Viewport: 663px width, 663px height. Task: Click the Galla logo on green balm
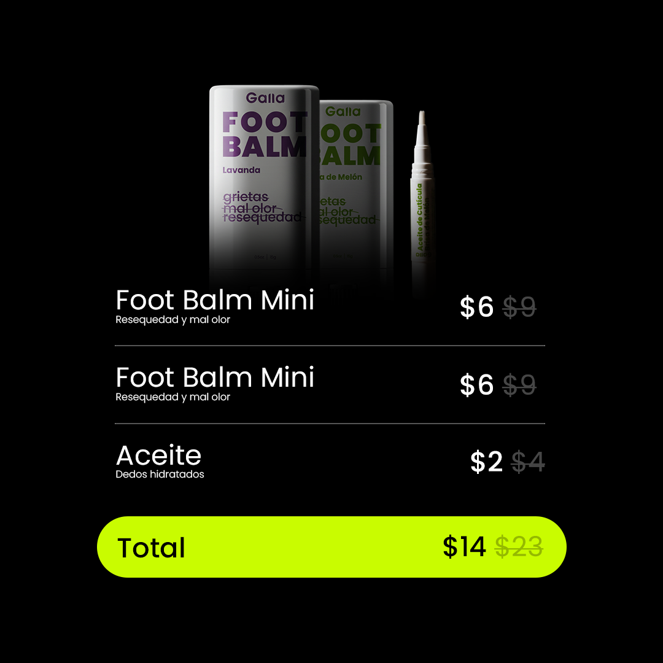pos(343,112)
